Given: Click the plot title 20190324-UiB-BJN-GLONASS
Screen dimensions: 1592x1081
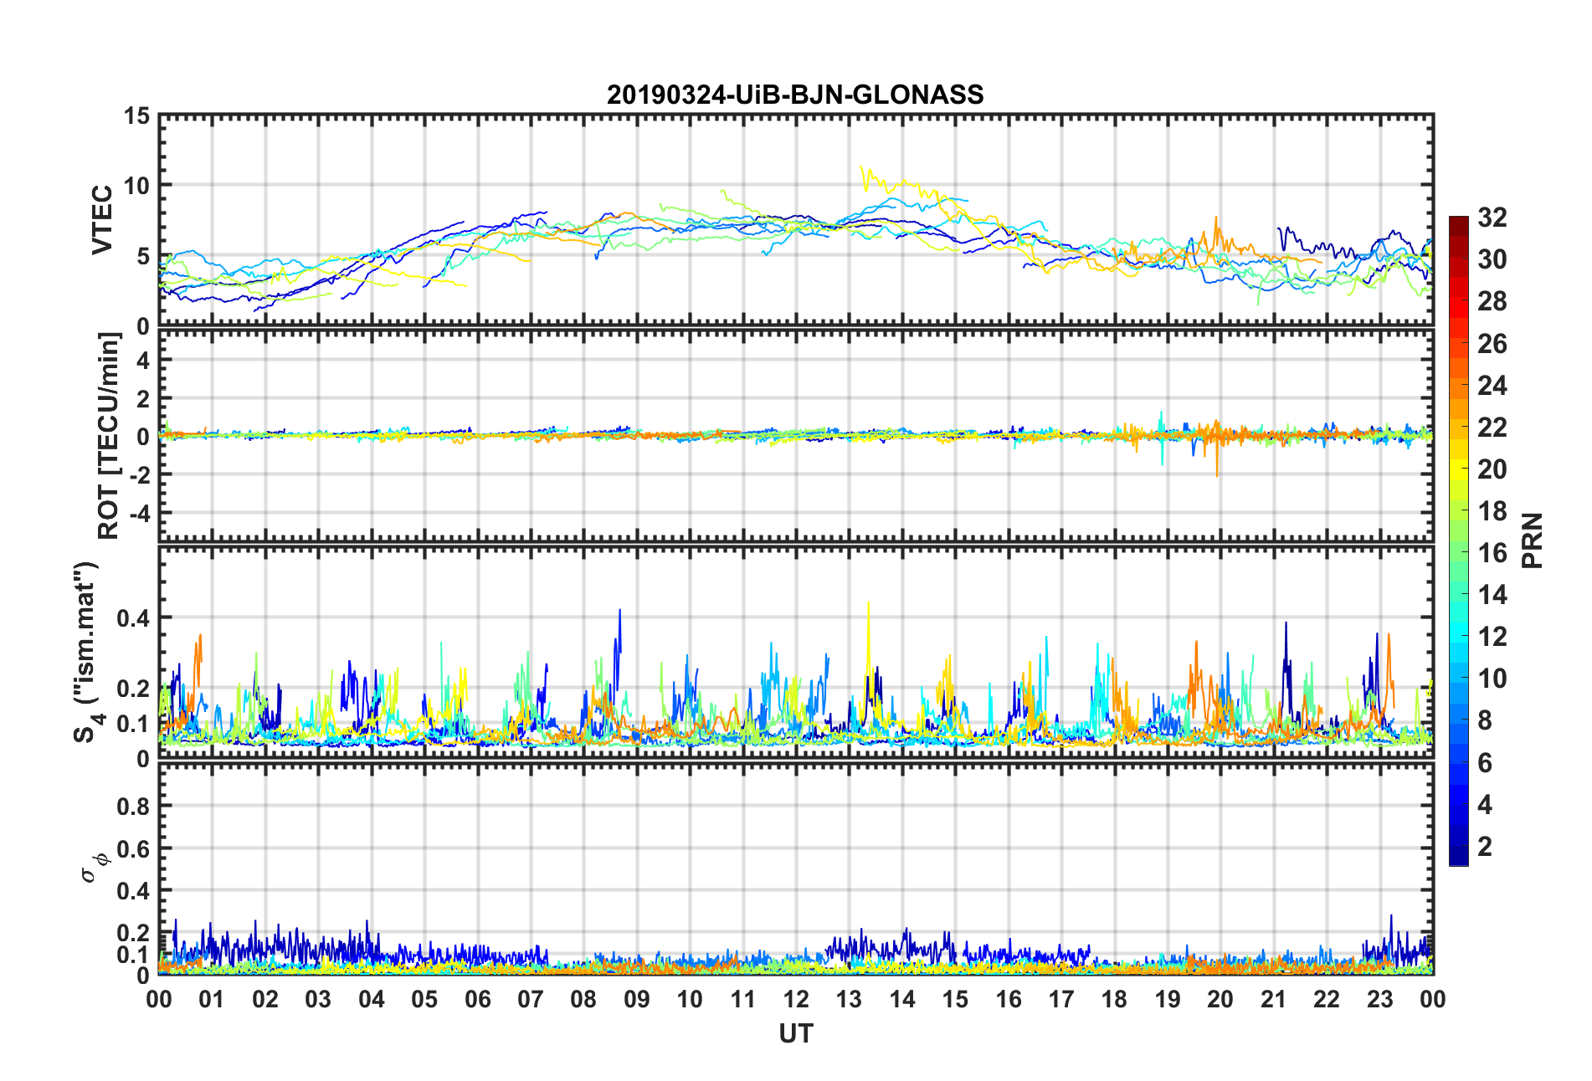Looking at the screenshot, I should [795, 95].
